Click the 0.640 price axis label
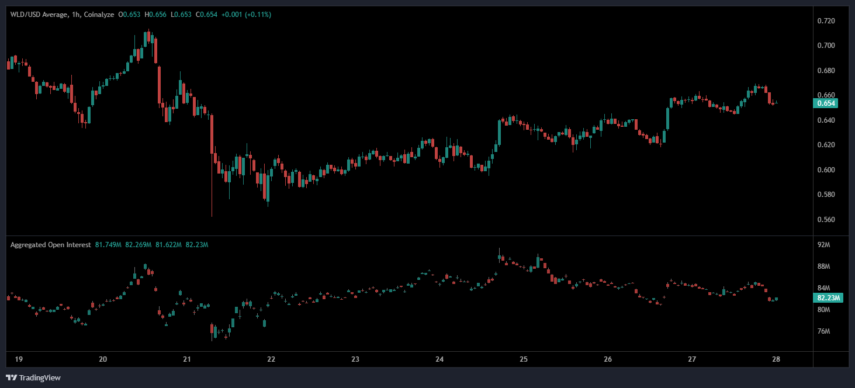Viewport: 855px width, 388px height. (826, 120)
